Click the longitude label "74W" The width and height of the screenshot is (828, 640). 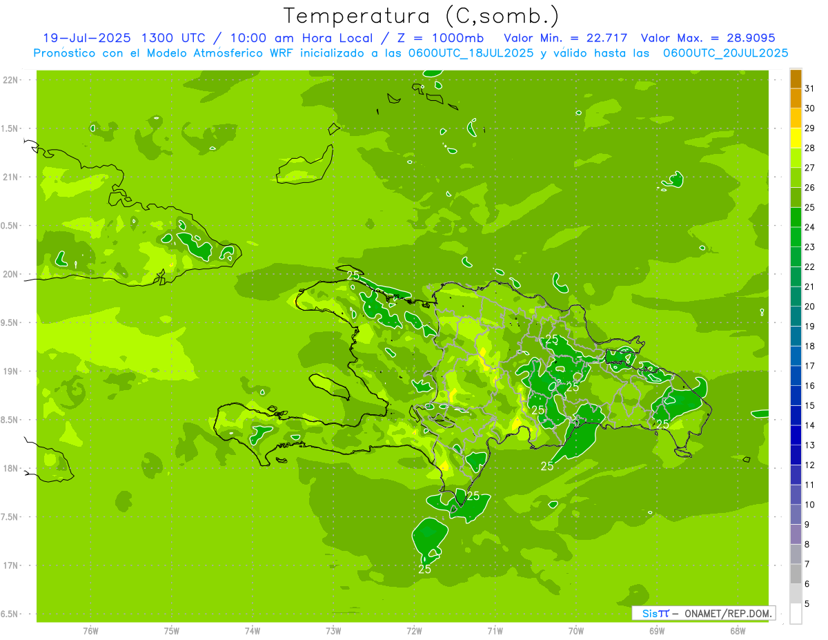(253, 631)
